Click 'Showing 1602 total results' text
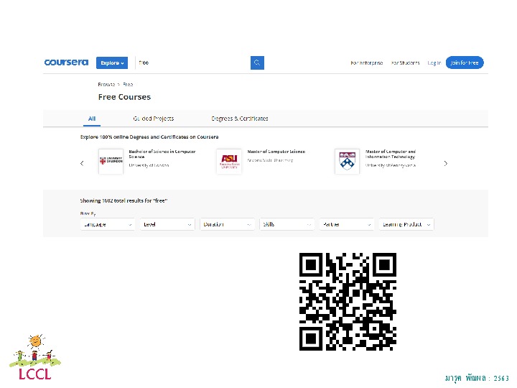This screenshot has width=517, height=388. (x=124, y=200)
